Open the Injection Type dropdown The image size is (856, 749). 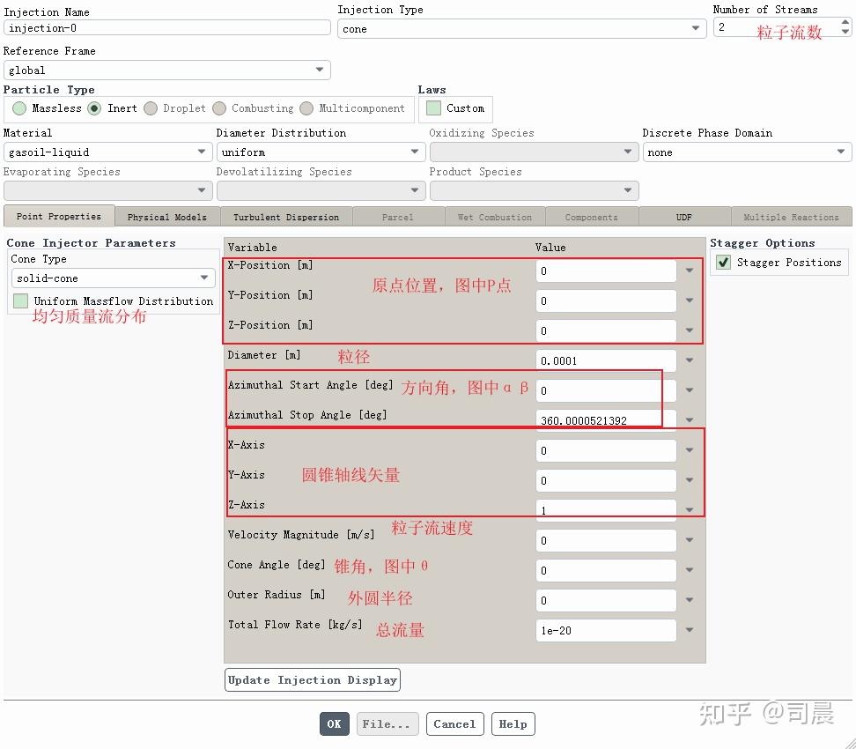(522, 28)
